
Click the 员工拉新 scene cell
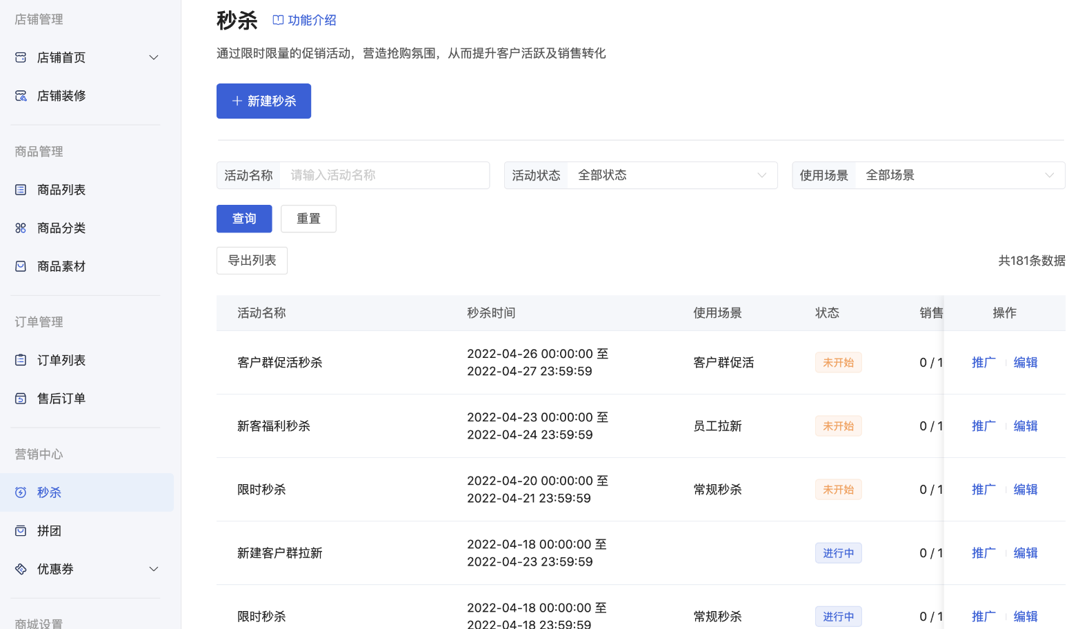coord(717,426)
